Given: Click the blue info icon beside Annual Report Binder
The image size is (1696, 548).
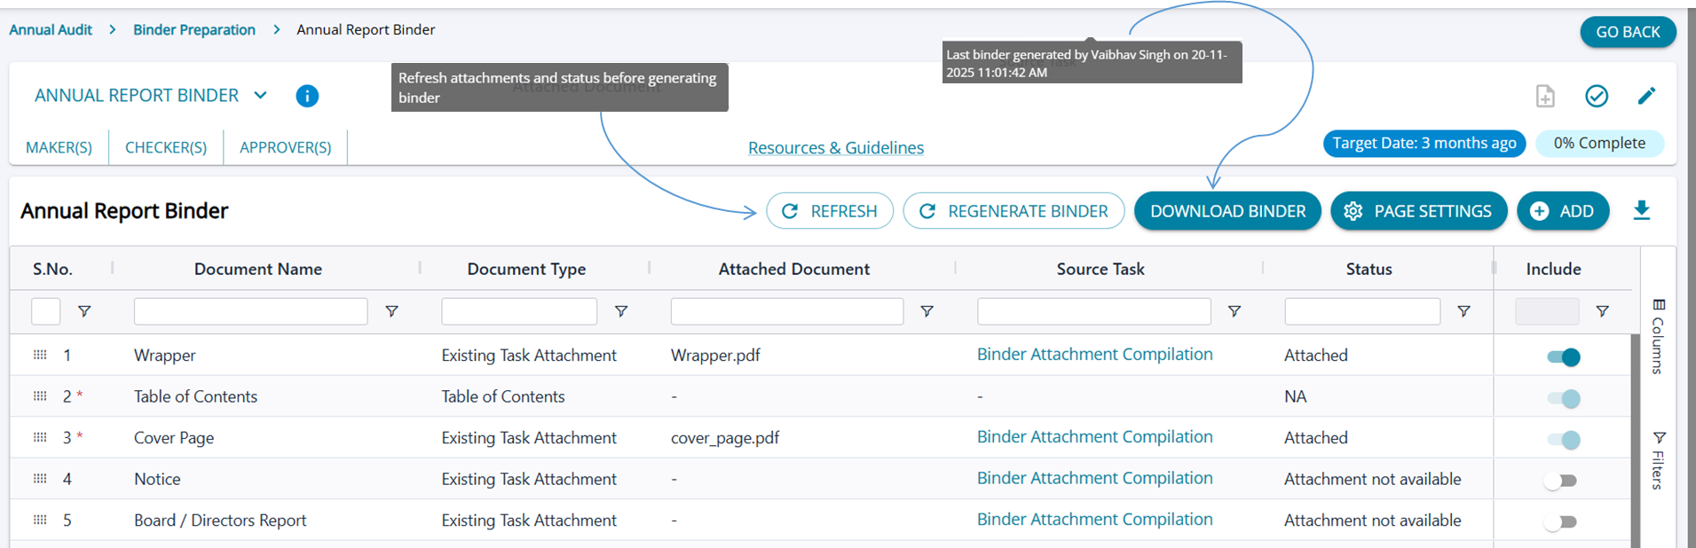Looking at the screenshot, I should point(307,96).
